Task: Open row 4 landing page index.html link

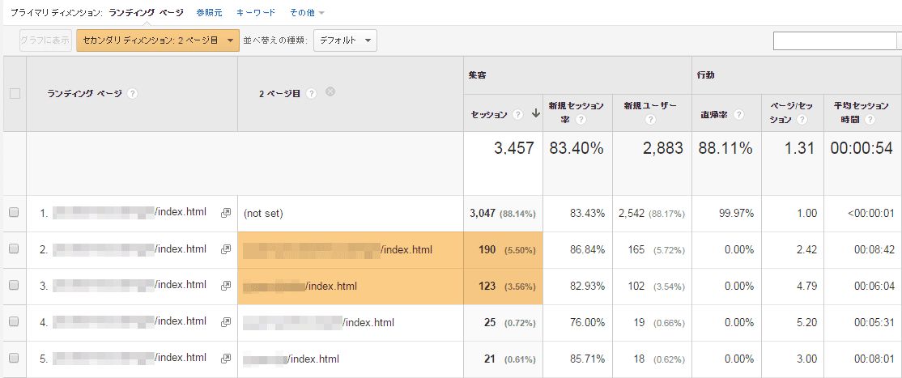Action: [180, 321]
